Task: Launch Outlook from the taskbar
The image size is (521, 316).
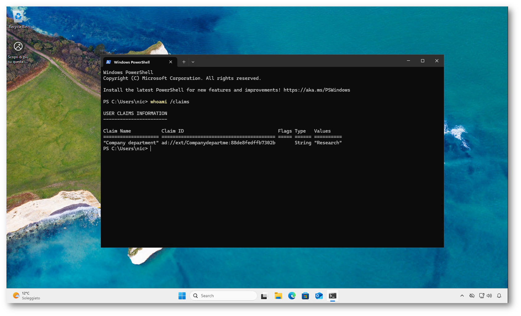Action: click(x=319, y=296)
